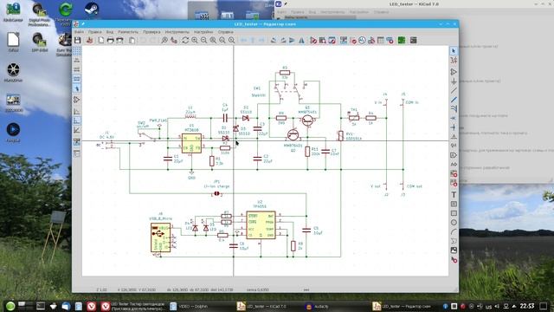The height and width of the screenshot is (312, 554).
Task: Zoom to fit objects icon
Action: [x=222, y=41]
